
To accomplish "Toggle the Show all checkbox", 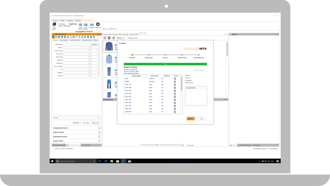I will 187,145.
